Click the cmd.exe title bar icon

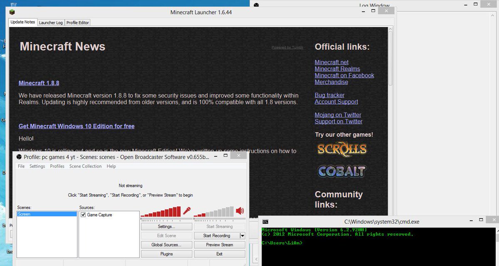click(265, 222)
